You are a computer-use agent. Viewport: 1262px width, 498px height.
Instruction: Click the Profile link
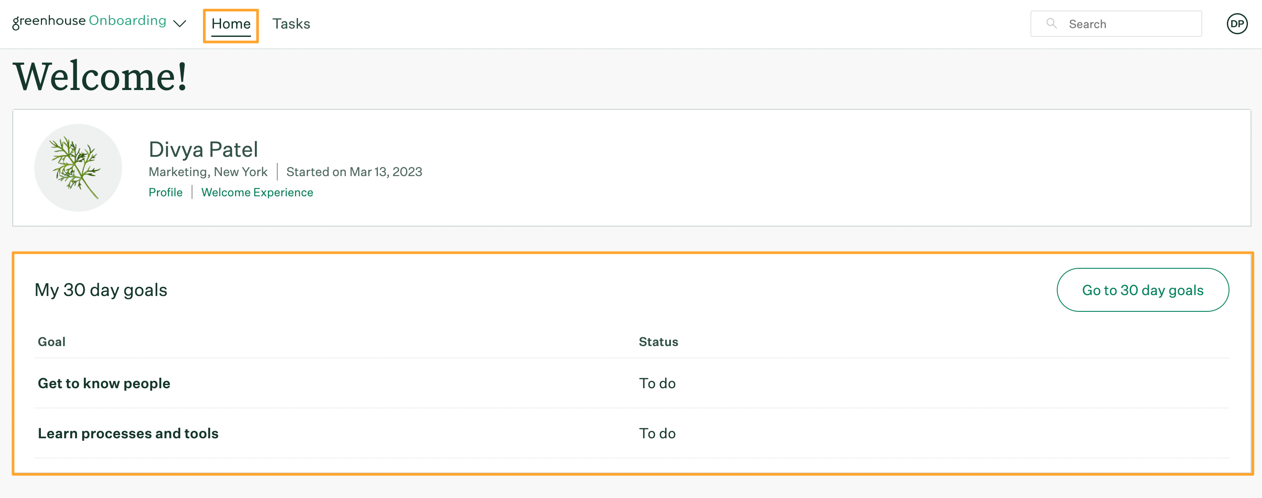[x=165, y=191]
